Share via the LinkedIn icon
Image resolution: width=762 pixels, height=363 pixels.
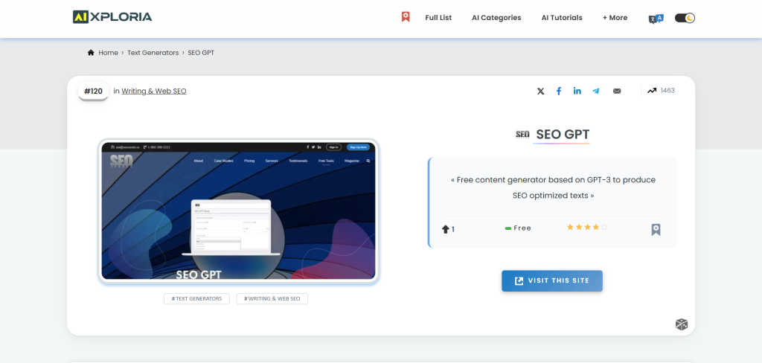coord(577,91)
